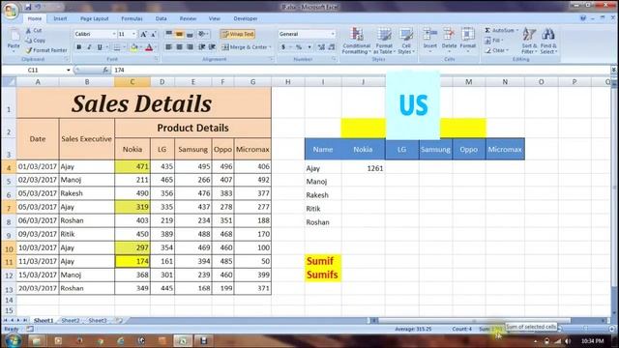Click the Orientation text-angle icon
This screenshot has width=619, height=348.
pyautogui.click(x=202, y=35)
